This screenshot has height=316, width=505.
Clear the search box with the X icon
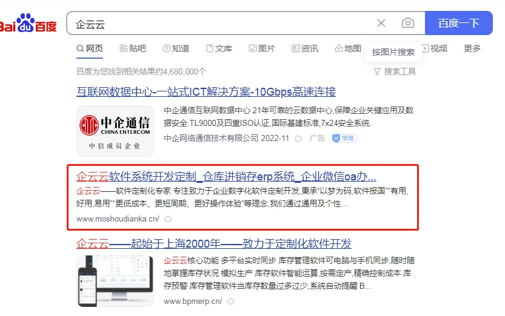pyautogui.click(x=381, y=23)
